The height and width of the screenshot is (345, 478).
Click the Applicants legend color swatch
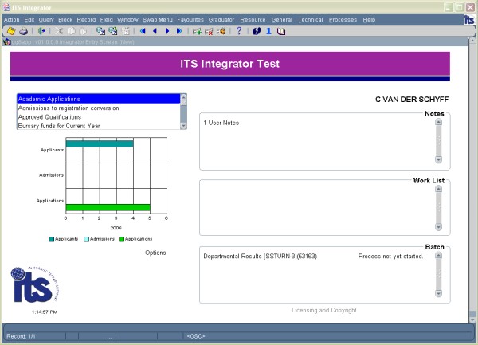click(x=52, y=239)
